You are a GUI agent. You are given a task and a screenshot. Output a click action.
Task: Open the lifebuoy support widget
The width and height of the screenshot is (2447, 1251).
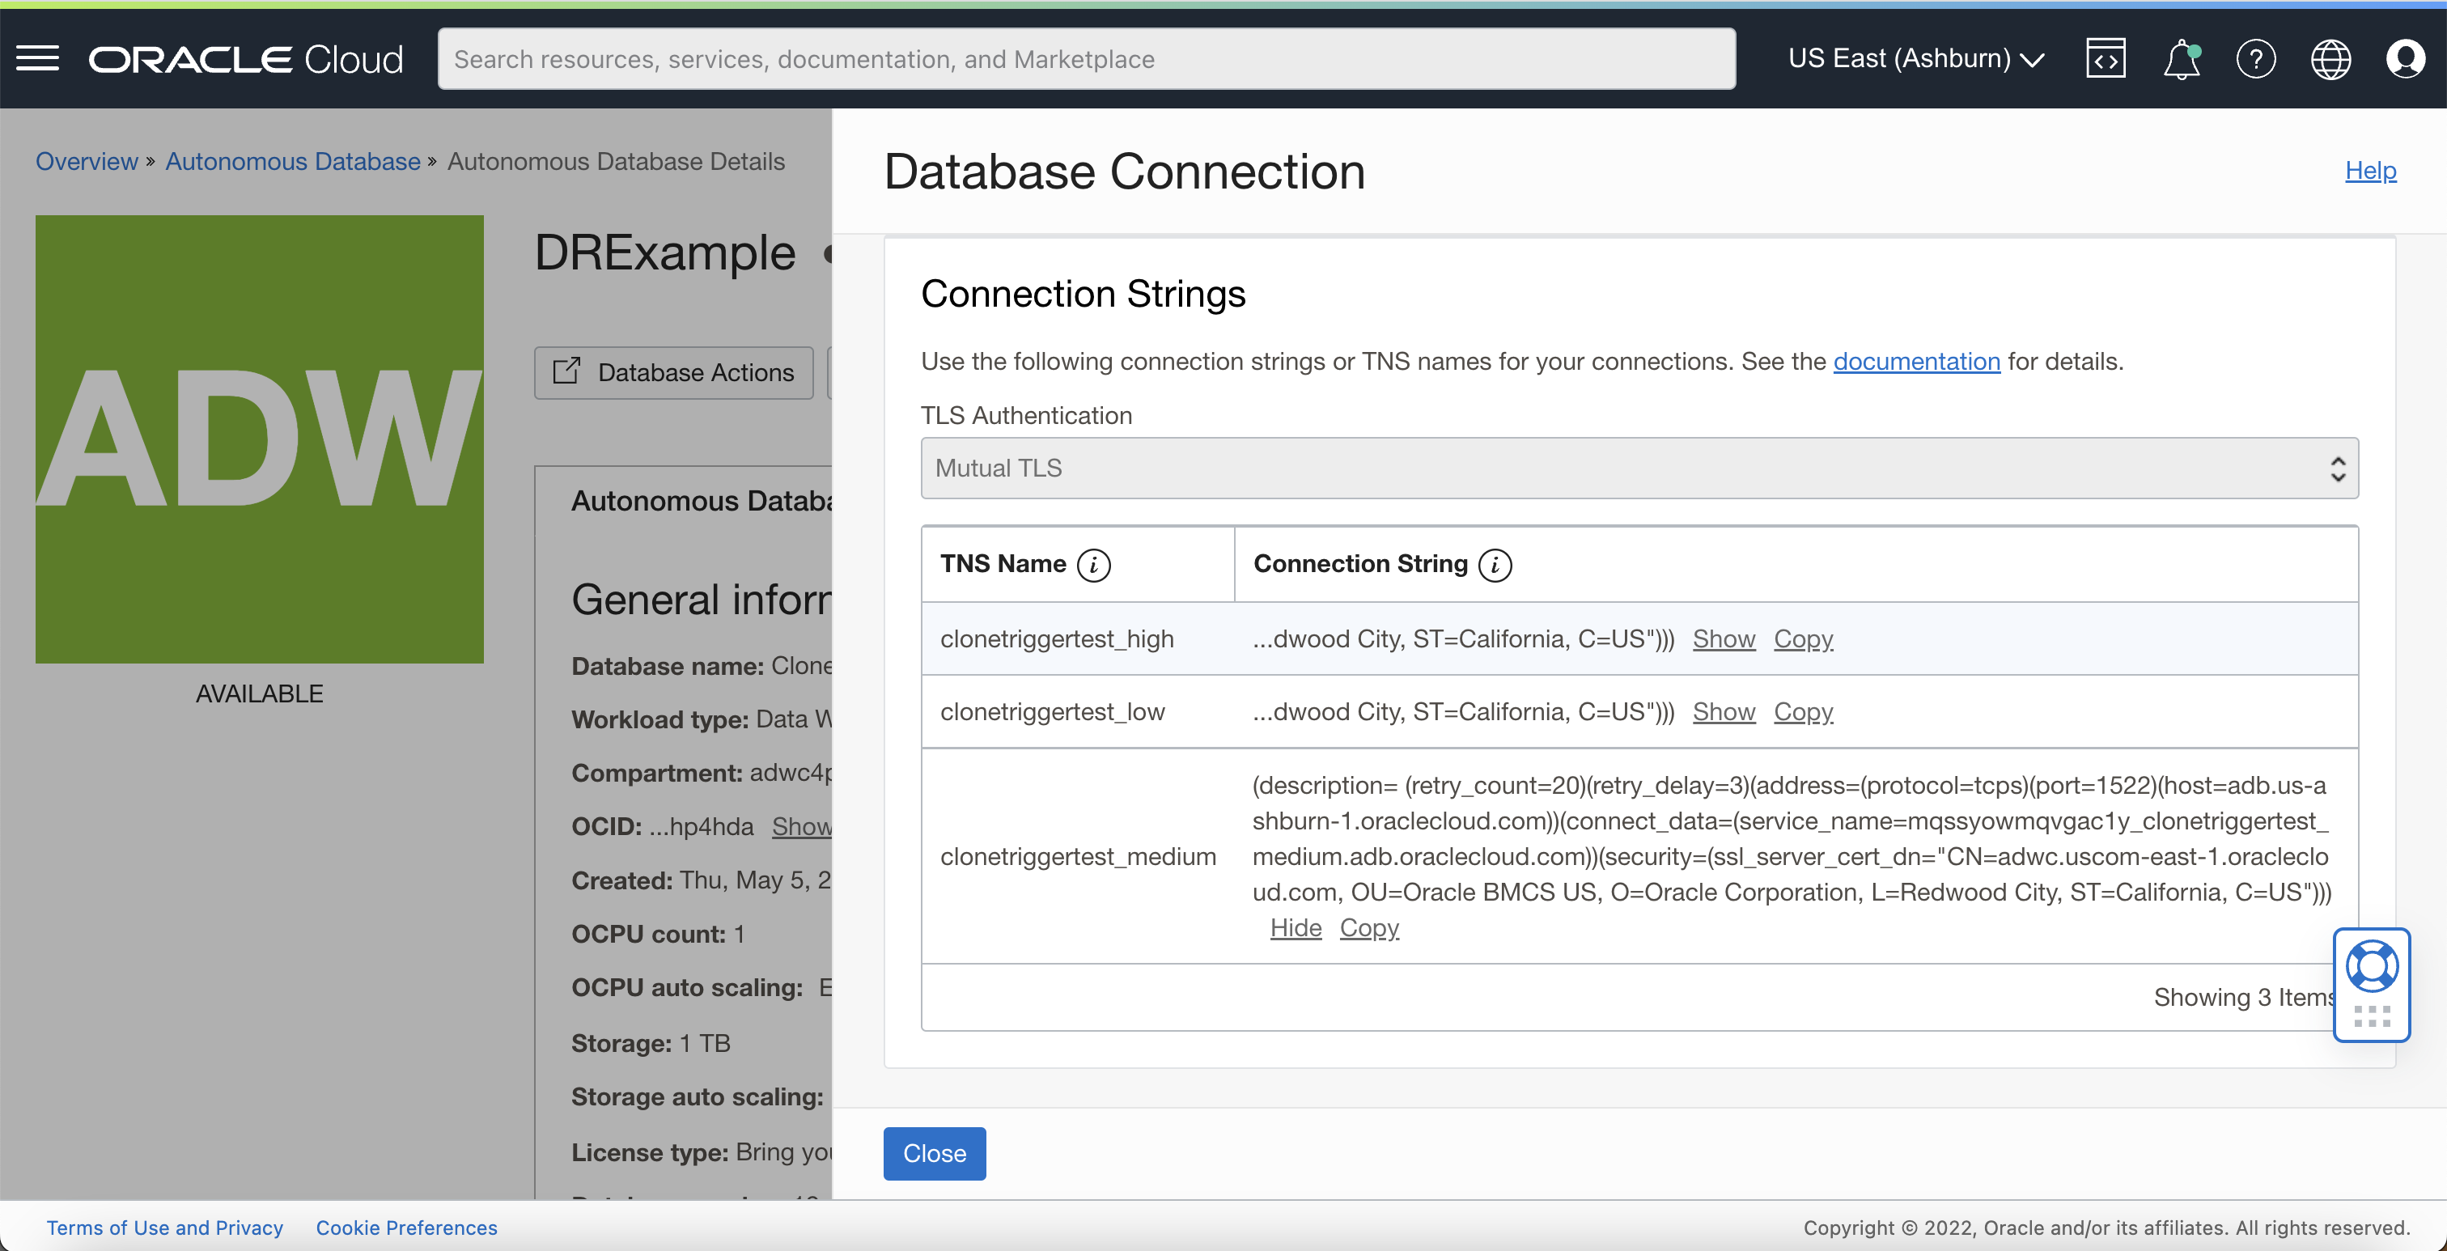click(2371, 967)
